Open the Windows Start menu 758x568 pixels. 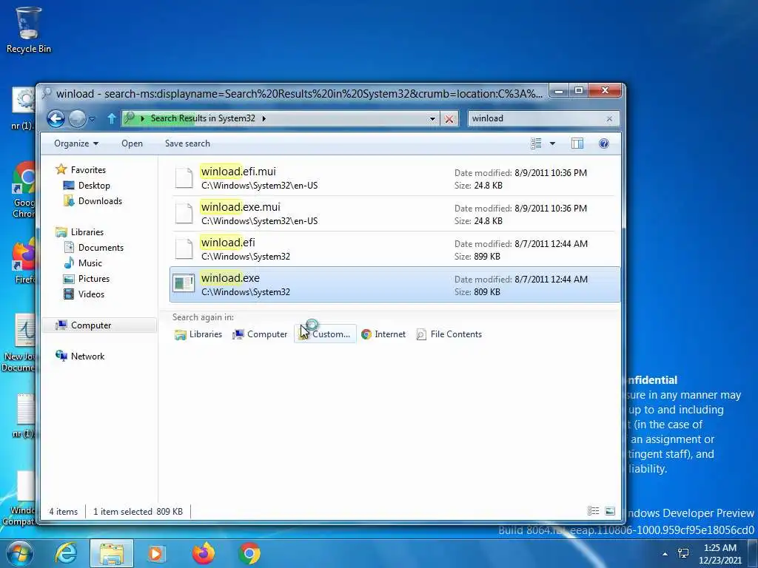click(x=19, y=553)
